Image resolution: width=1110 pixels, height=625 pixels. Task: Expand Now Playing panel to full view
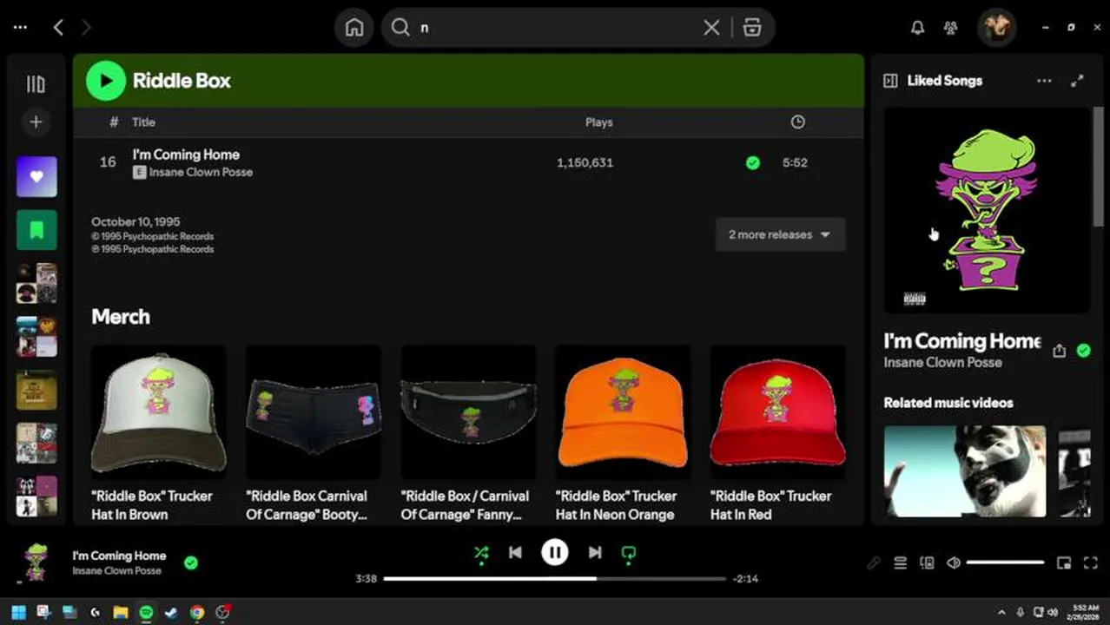1077,81
